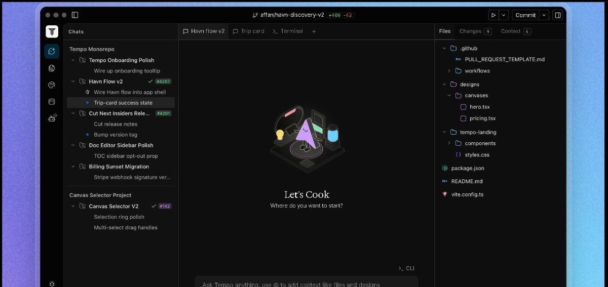
Task: Click the pull request badge #4287
Action: pos(163,81)
